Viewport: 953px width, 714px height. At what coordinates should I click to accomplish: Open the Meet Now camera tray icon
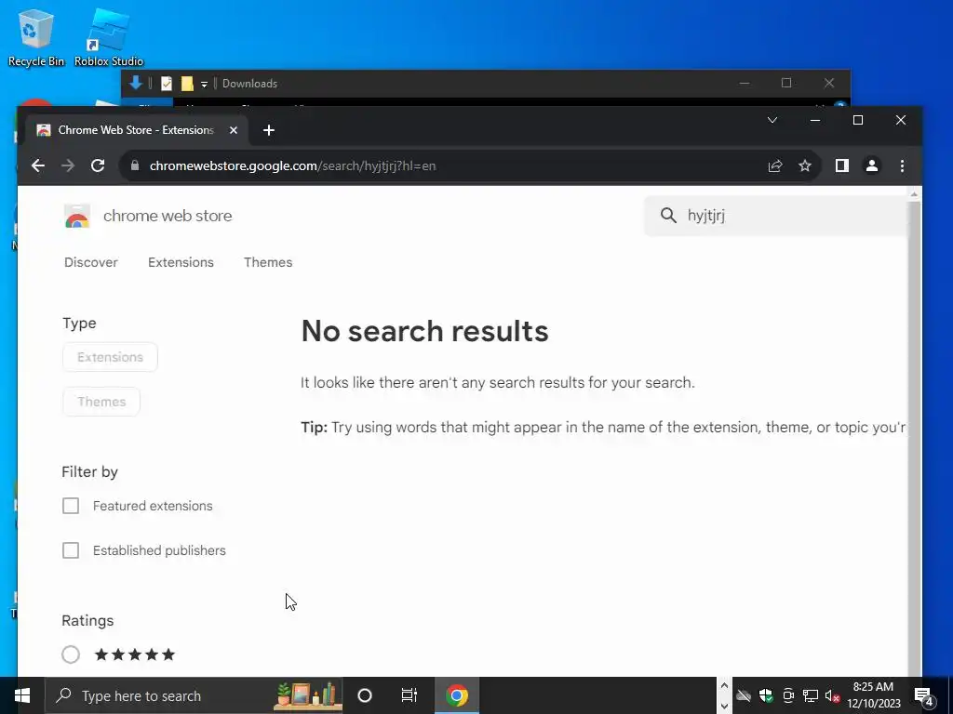pos(788,695)
